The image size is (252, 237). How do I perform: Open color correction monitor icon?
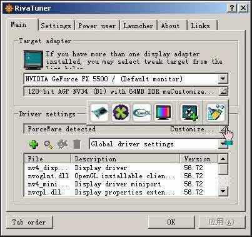(x=163, y=113)
